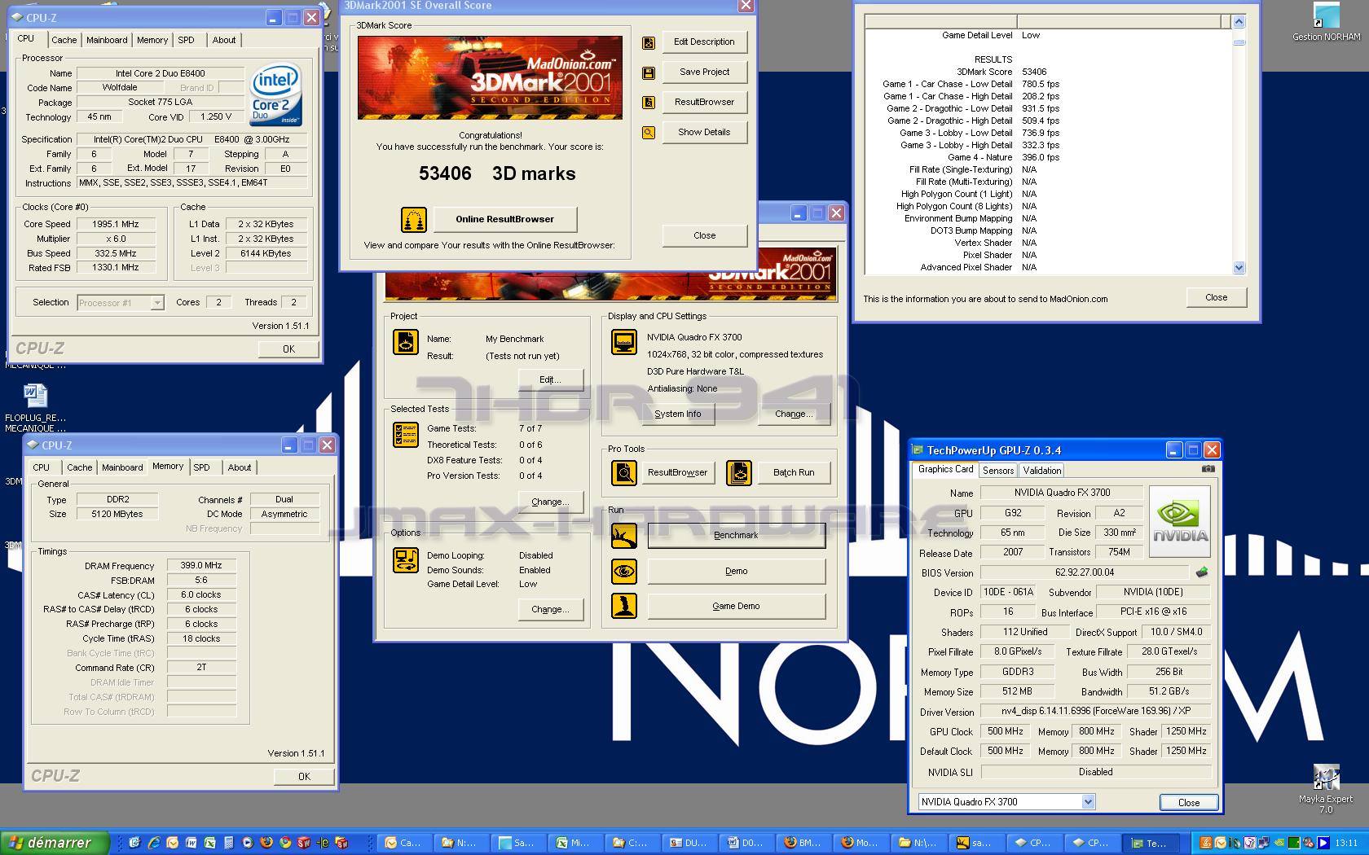Click the Benchmark button in 3DMark Run section
Image resolution: width=1369 pixels, height=855 pixels.
(x=736, y=536)
